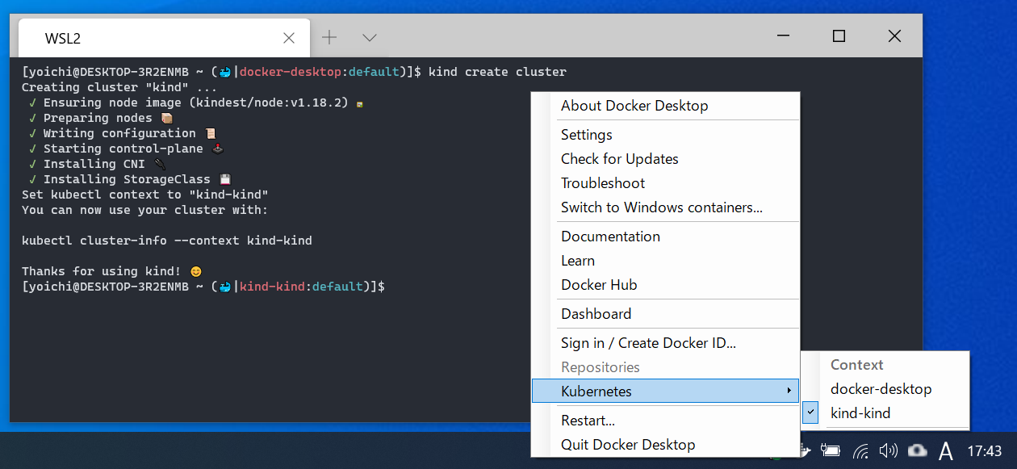This screenshot has height=469, width=1017.
Task: Click 'Installing StorageClass' output line
Action: click(131, 179)
